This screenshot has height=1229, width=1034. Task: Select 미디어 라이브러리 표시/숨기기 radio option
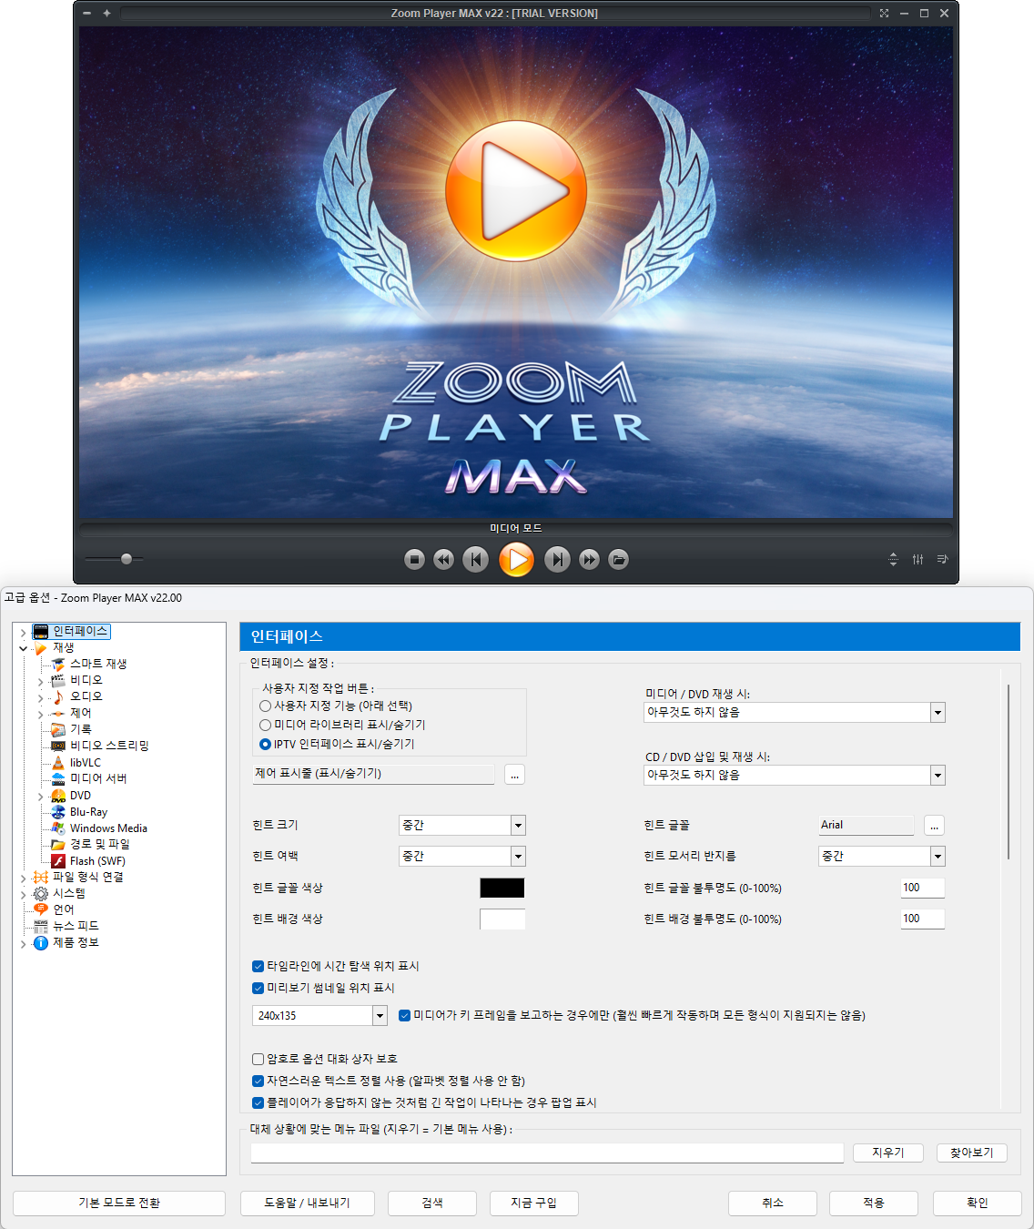(x=265, y=725)
